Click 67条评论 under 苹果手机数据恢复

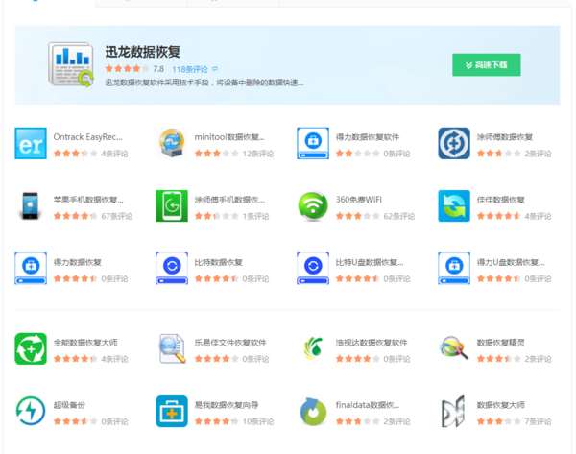116,216
